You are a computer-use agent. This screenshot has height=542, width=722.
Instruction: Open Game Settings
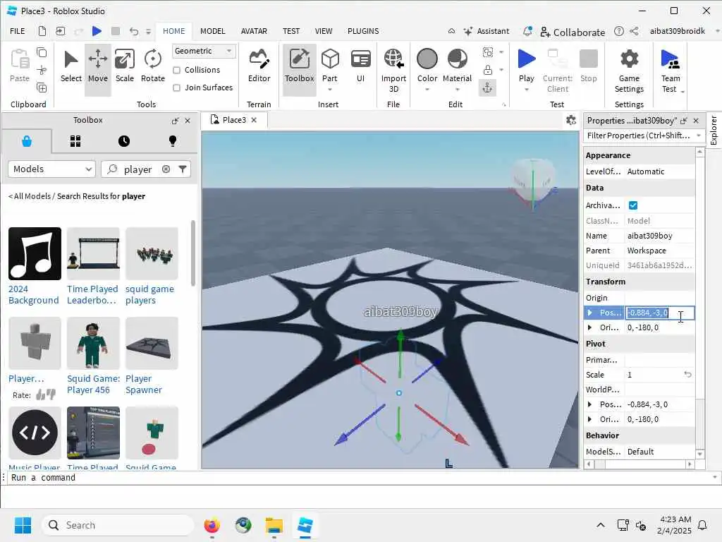[629, 71]
